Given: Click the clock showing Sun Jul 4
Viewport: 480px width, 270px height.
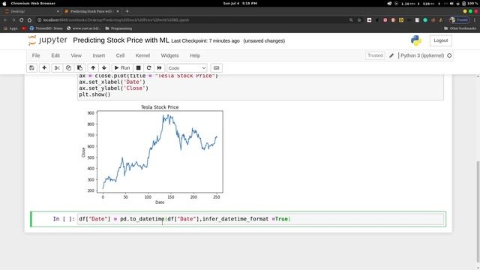Looking at the screenshot, I should pos(240,3).
